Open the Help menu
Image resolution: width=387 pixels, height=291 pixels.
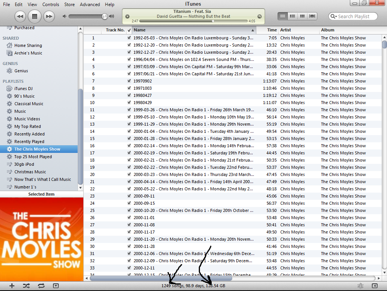tap(109, 5)
